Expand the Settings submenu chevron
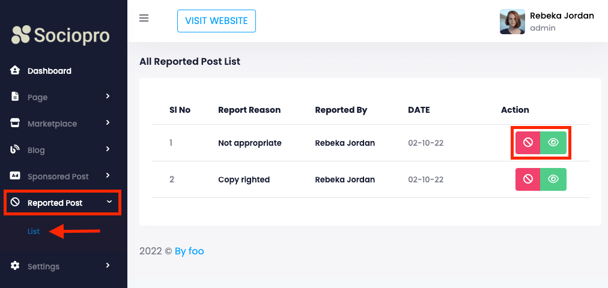This screenshot has width=608, height=288. 108,265
